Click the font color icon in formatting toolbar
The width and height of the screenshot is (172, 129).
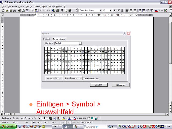pos(156,10)
